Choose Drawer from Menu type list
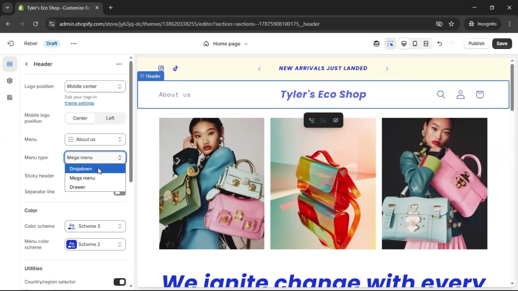This screenshot has width=518, height=291. [x=77, y=187]
